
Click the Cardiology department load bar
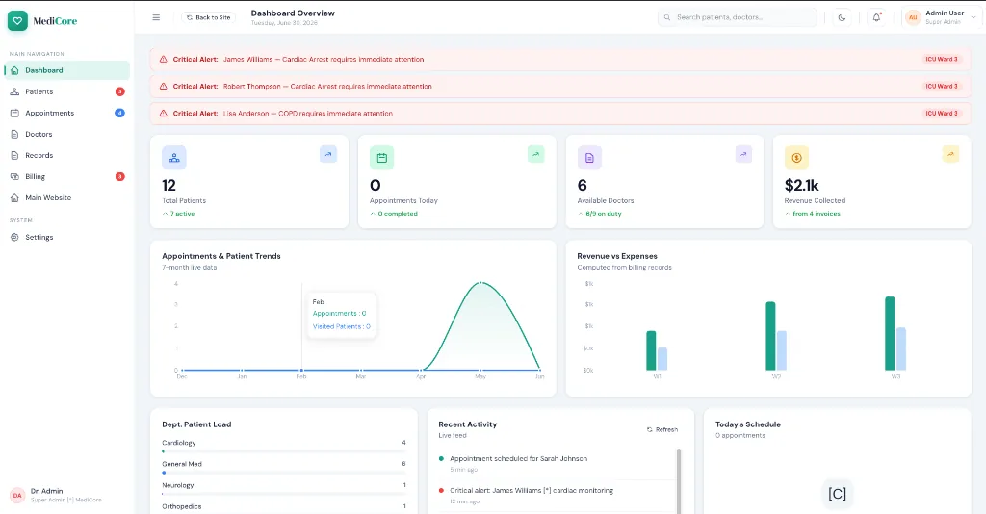pyautogui.click(x=284, y=451)
